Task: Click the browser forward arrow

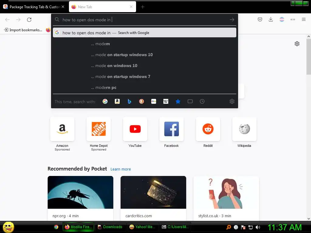Action: point(18,20)
